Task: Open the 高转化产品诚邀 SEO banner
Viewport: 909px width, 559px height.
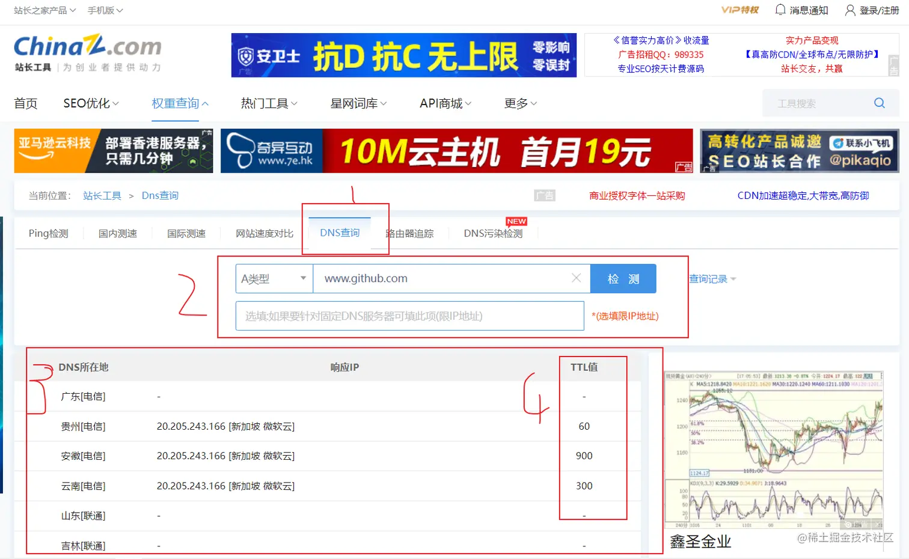Action: click(x=800, y=151)
